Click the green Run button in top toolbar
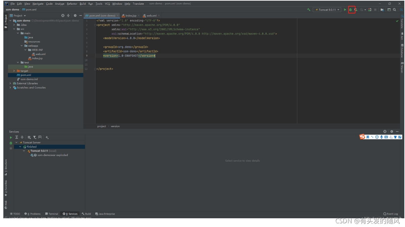The image size is (405, 227). [x=345, y=10]
